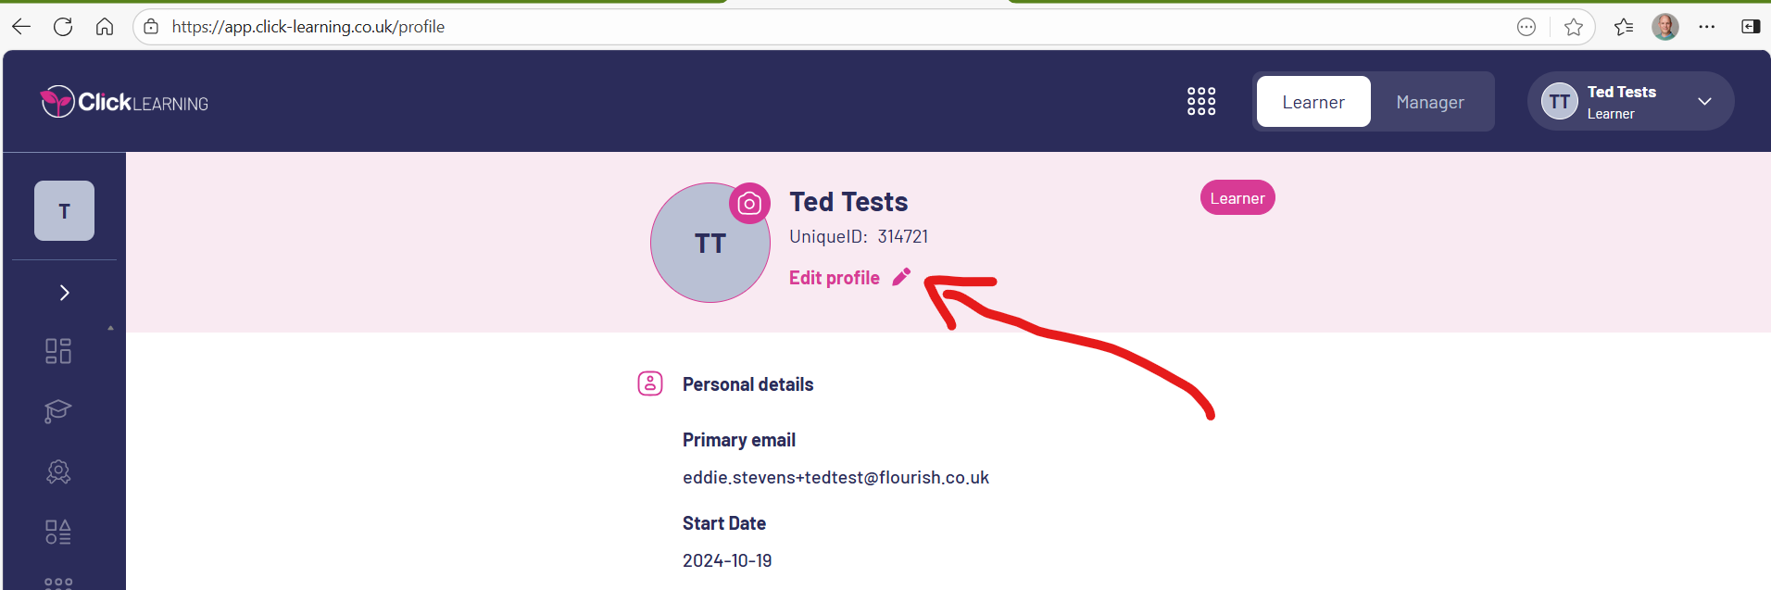Open the nine-dot apps grid in header

(x=1201, y=102)
